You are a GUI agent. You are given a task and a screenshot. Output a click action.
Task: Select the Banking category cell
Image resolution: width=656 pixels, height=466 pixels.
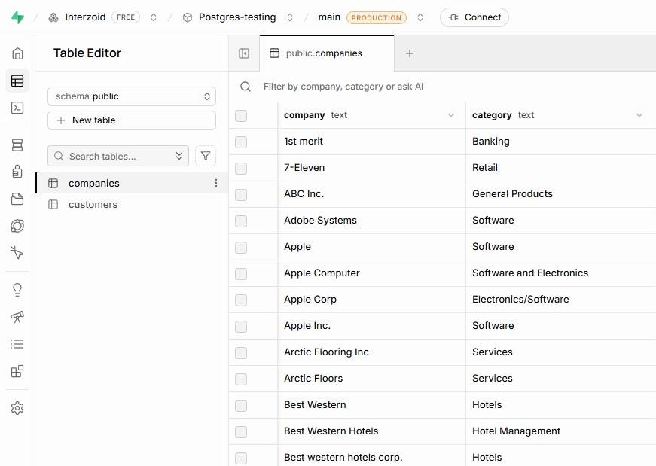pyautogui.click(x=560, y=142)
